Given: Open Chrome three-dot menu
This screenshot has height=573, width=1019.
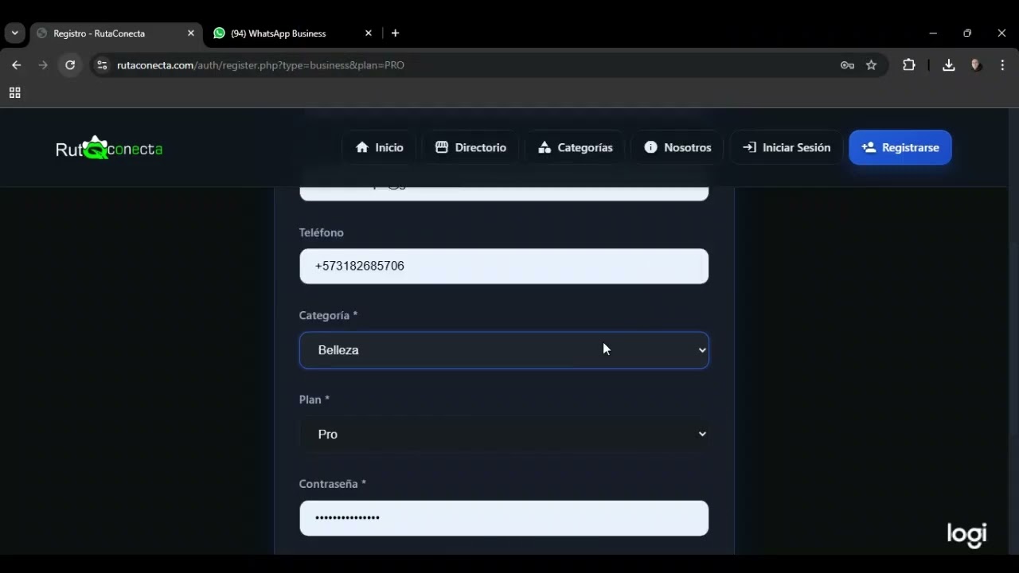Looking at the screenshot, I should [1002, 65].
